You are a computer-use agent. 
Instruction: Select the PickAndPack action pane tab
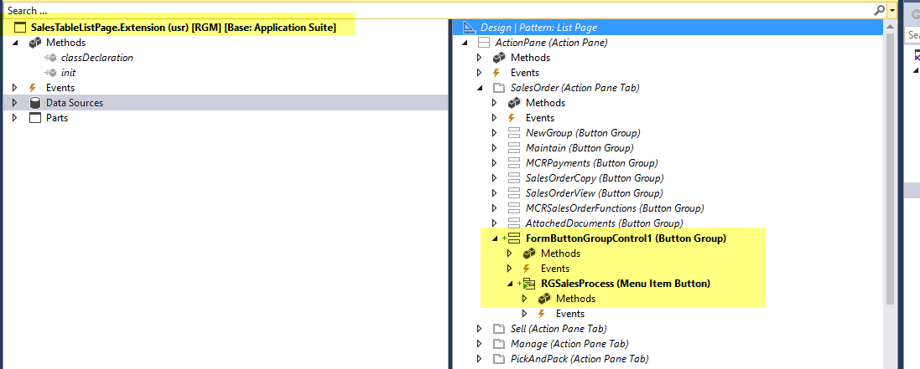(x=579, y=359)
